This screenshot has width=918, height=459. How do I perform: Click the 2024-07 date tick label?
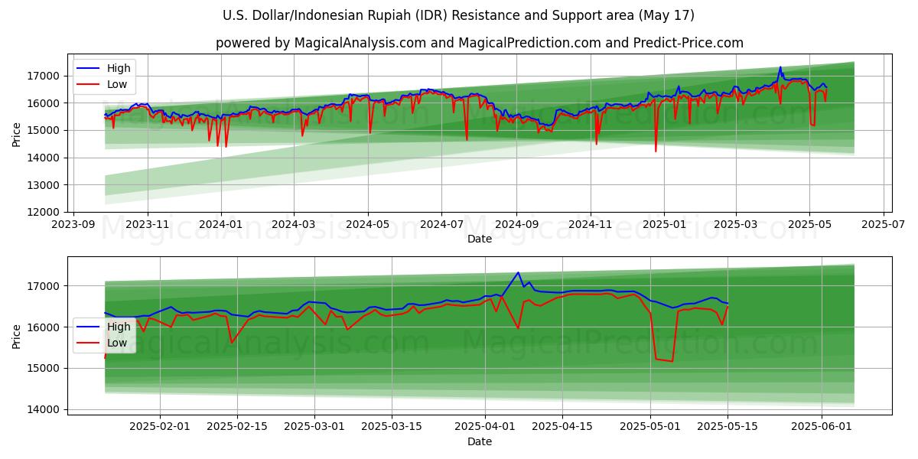coord(441,225)
